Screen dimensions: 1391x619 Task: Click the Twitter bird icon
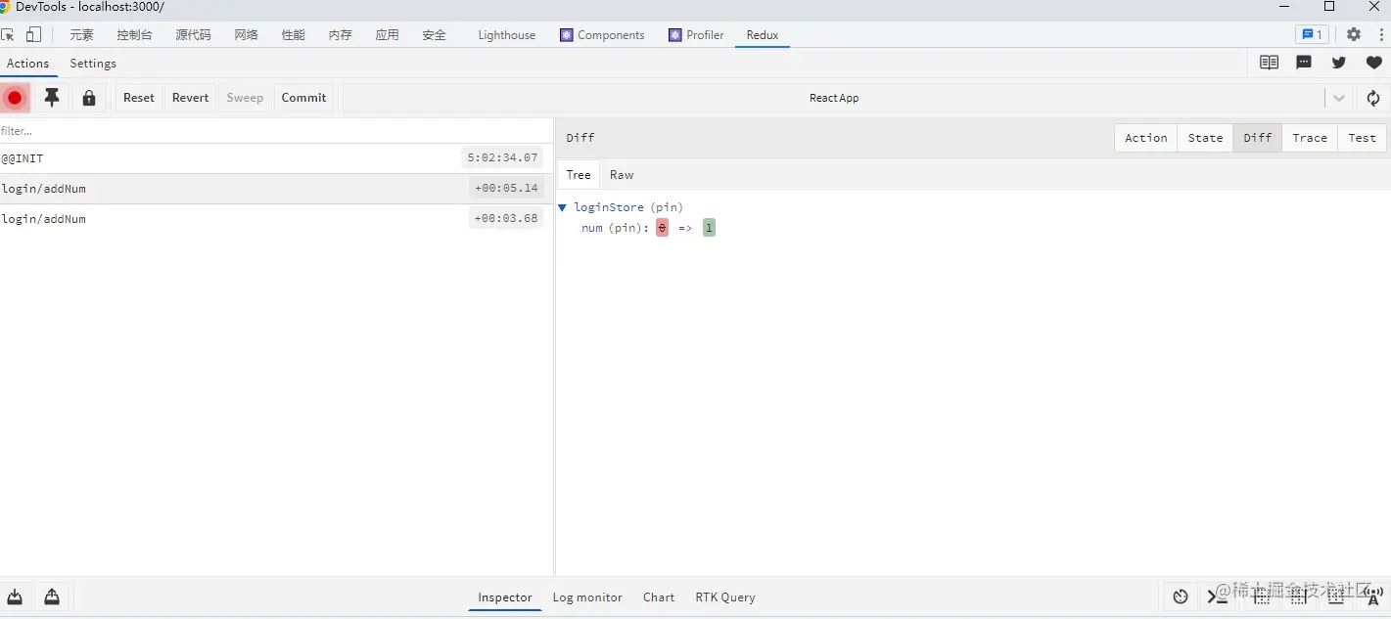[1339, 63]
